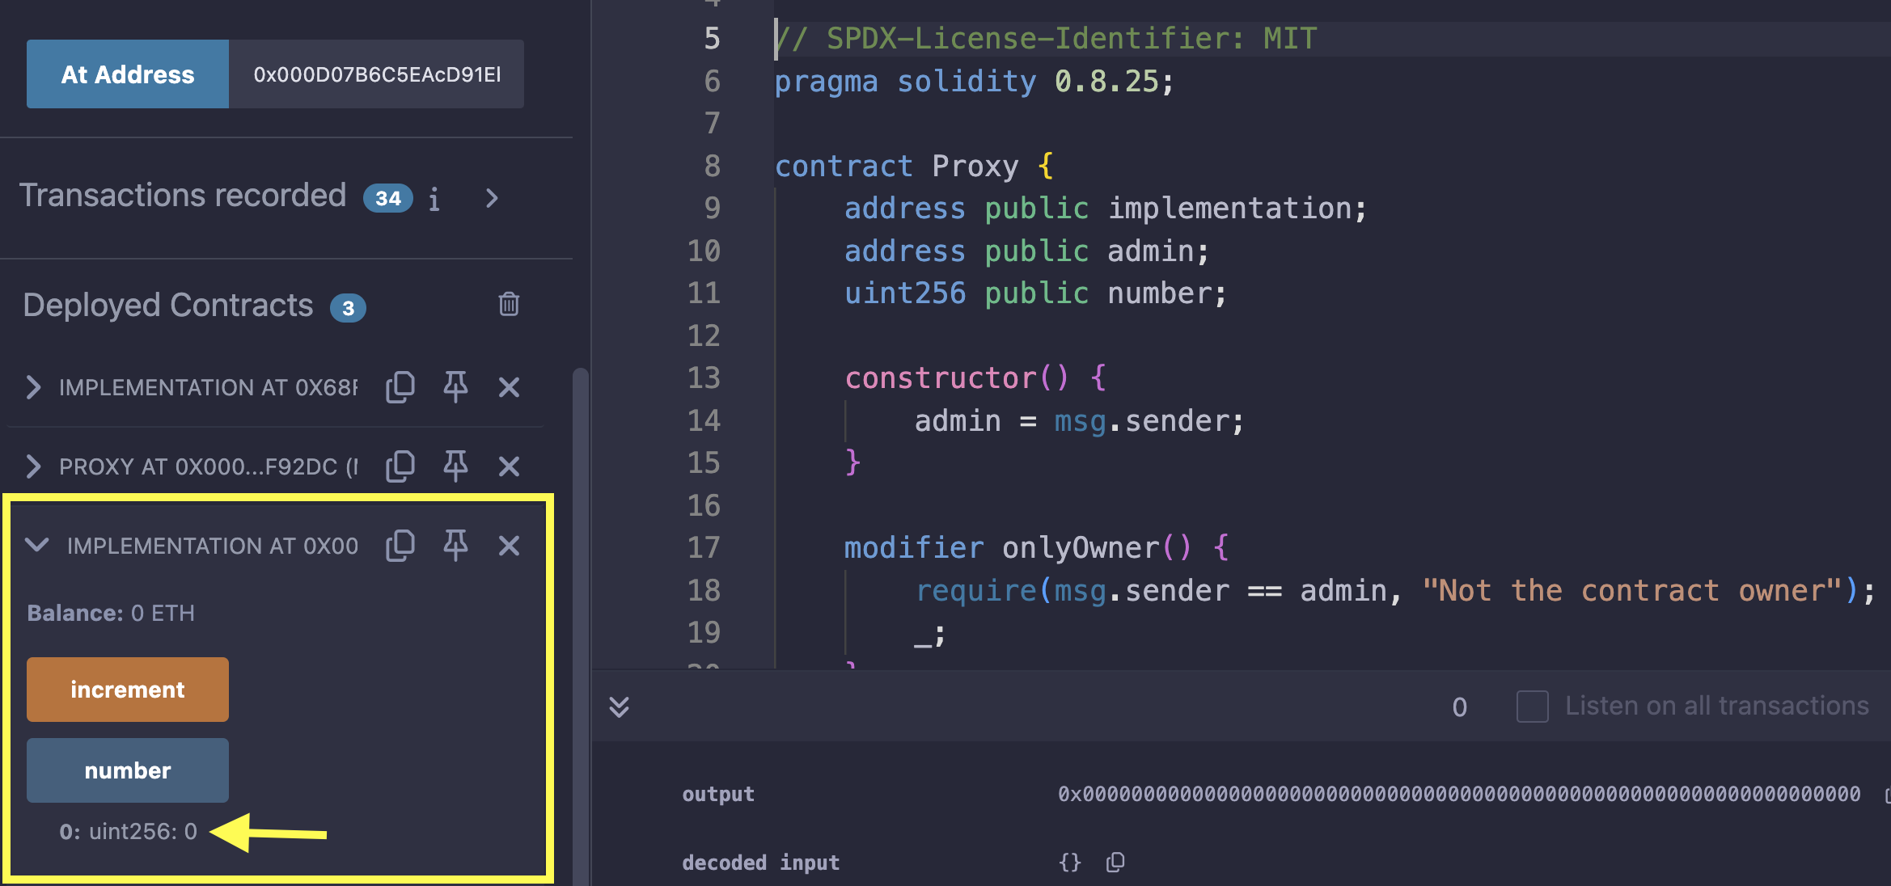
Task: Pin the first Implementation contract
Action: (455, 387)
